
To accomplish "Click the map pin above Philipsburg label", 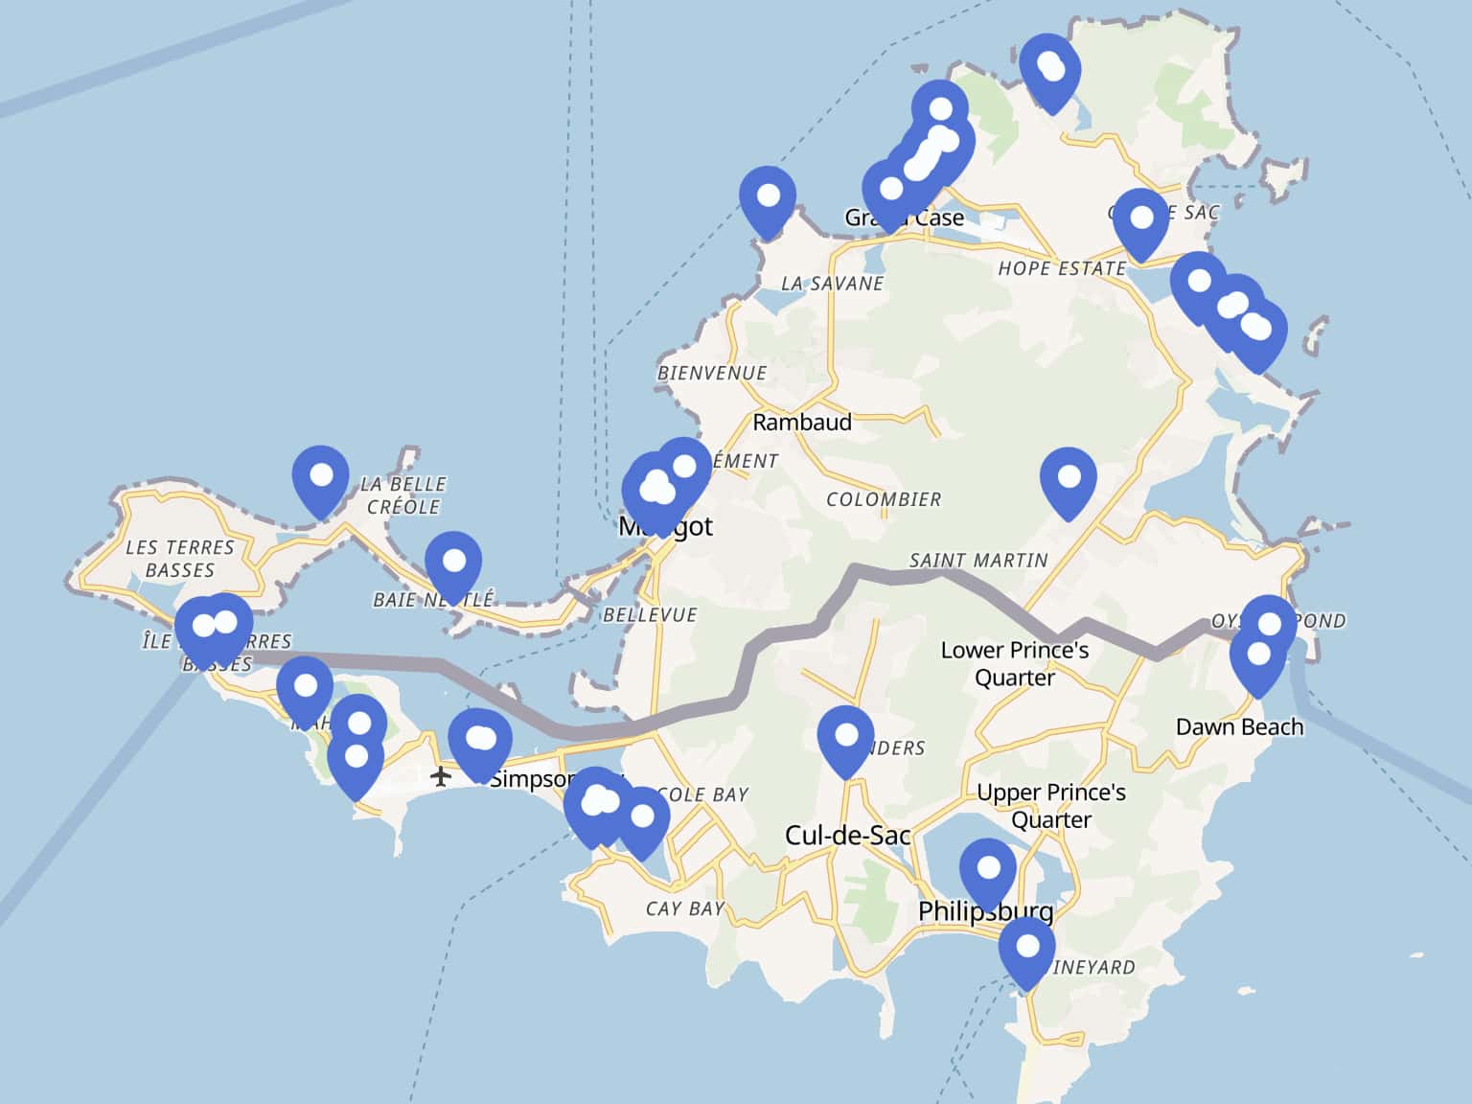I will tap(987, 871).
